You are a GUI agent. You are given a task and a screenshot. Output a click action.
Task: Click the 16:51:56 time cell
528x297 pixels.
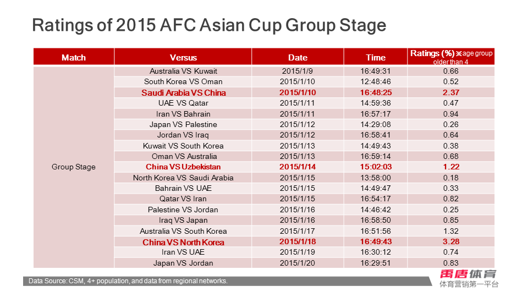tap(376, 231)
